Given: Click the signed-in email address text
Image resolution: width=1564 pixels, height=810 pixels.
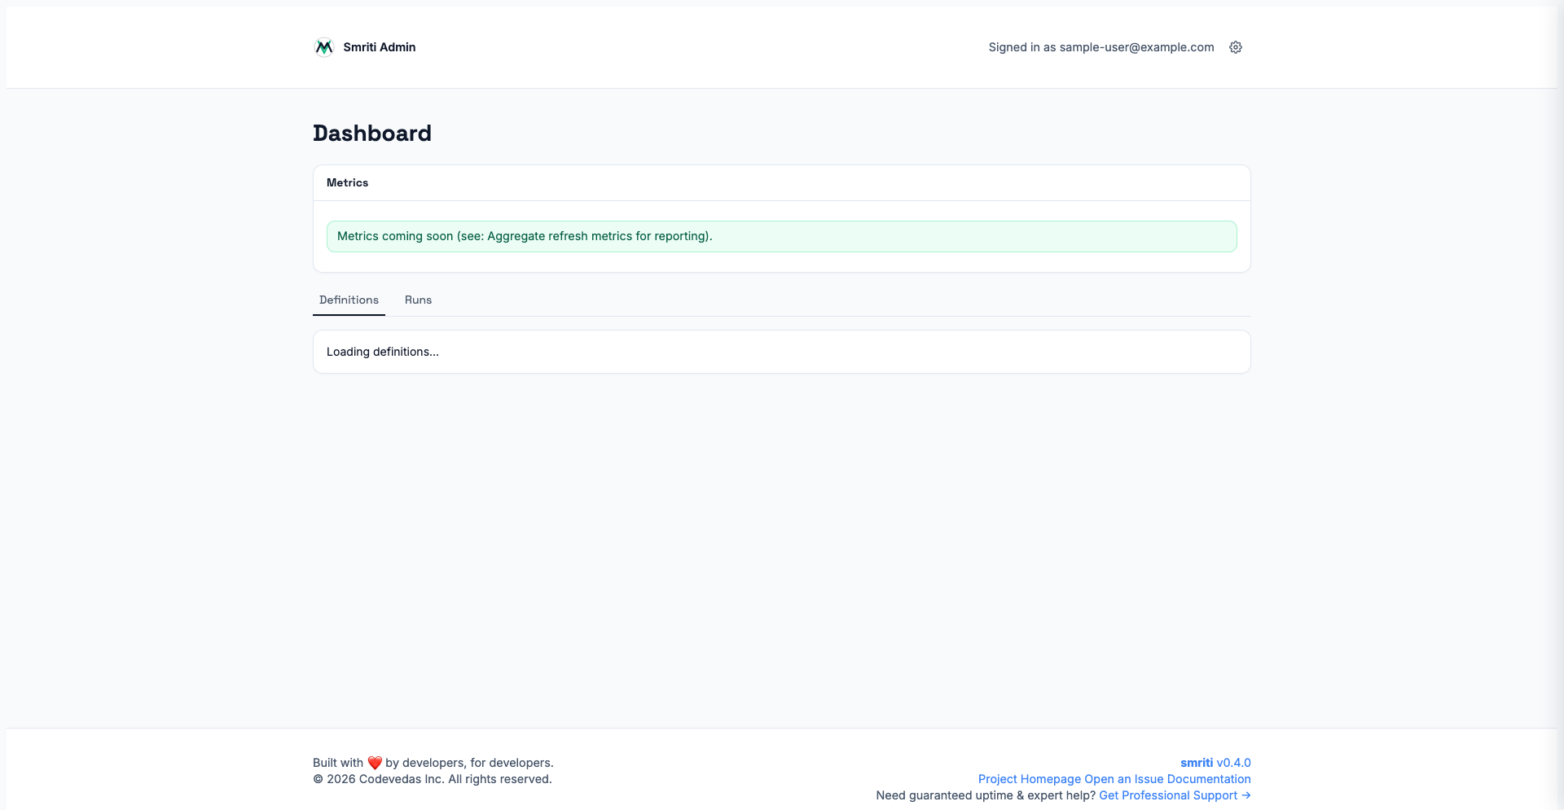Looking at the screenshot, I should click(x=1136, y=47).
